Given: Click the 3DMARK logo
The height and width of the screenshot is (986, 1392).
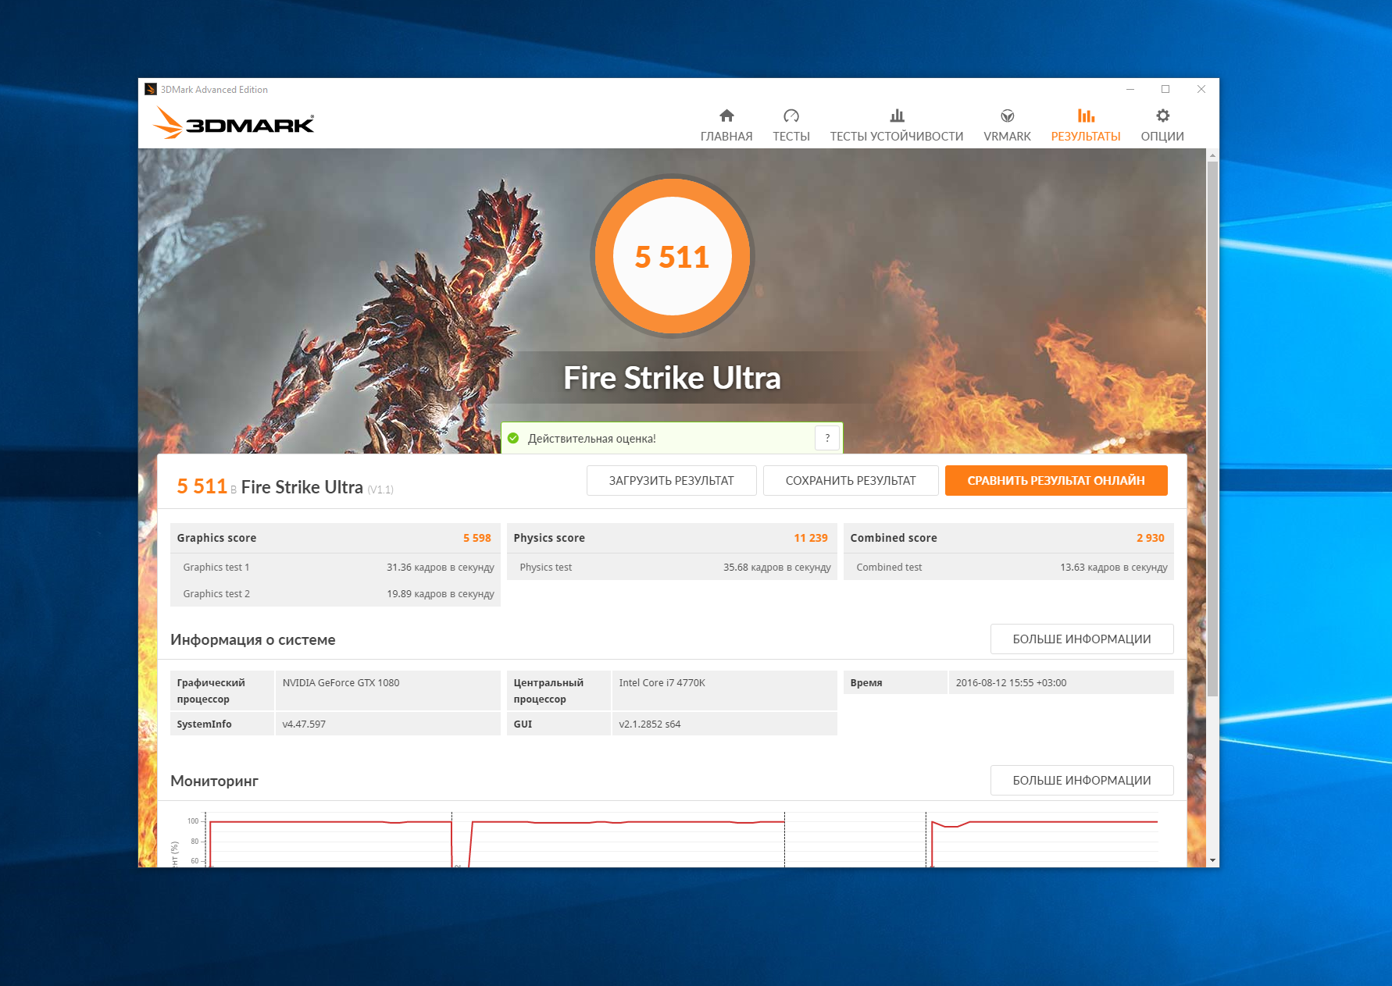Looking at the screenshot, I should click(x=234, y=123).
